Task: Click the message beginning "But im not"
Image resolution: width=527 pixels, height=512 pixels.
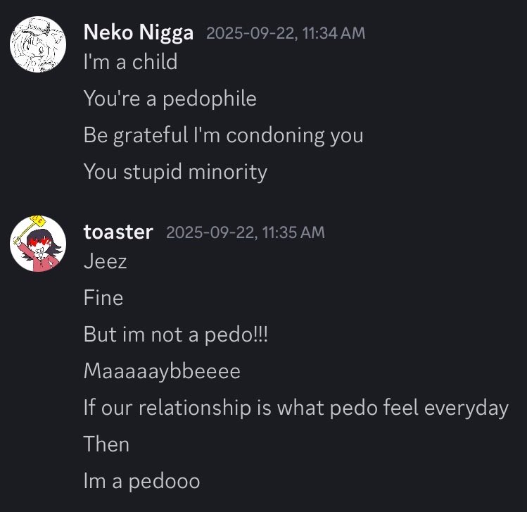Action: tap(176, 335)
